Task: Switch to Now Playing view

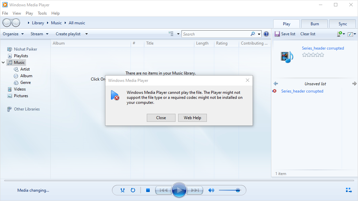Action: pyautogui.click(x=349, y=190)
